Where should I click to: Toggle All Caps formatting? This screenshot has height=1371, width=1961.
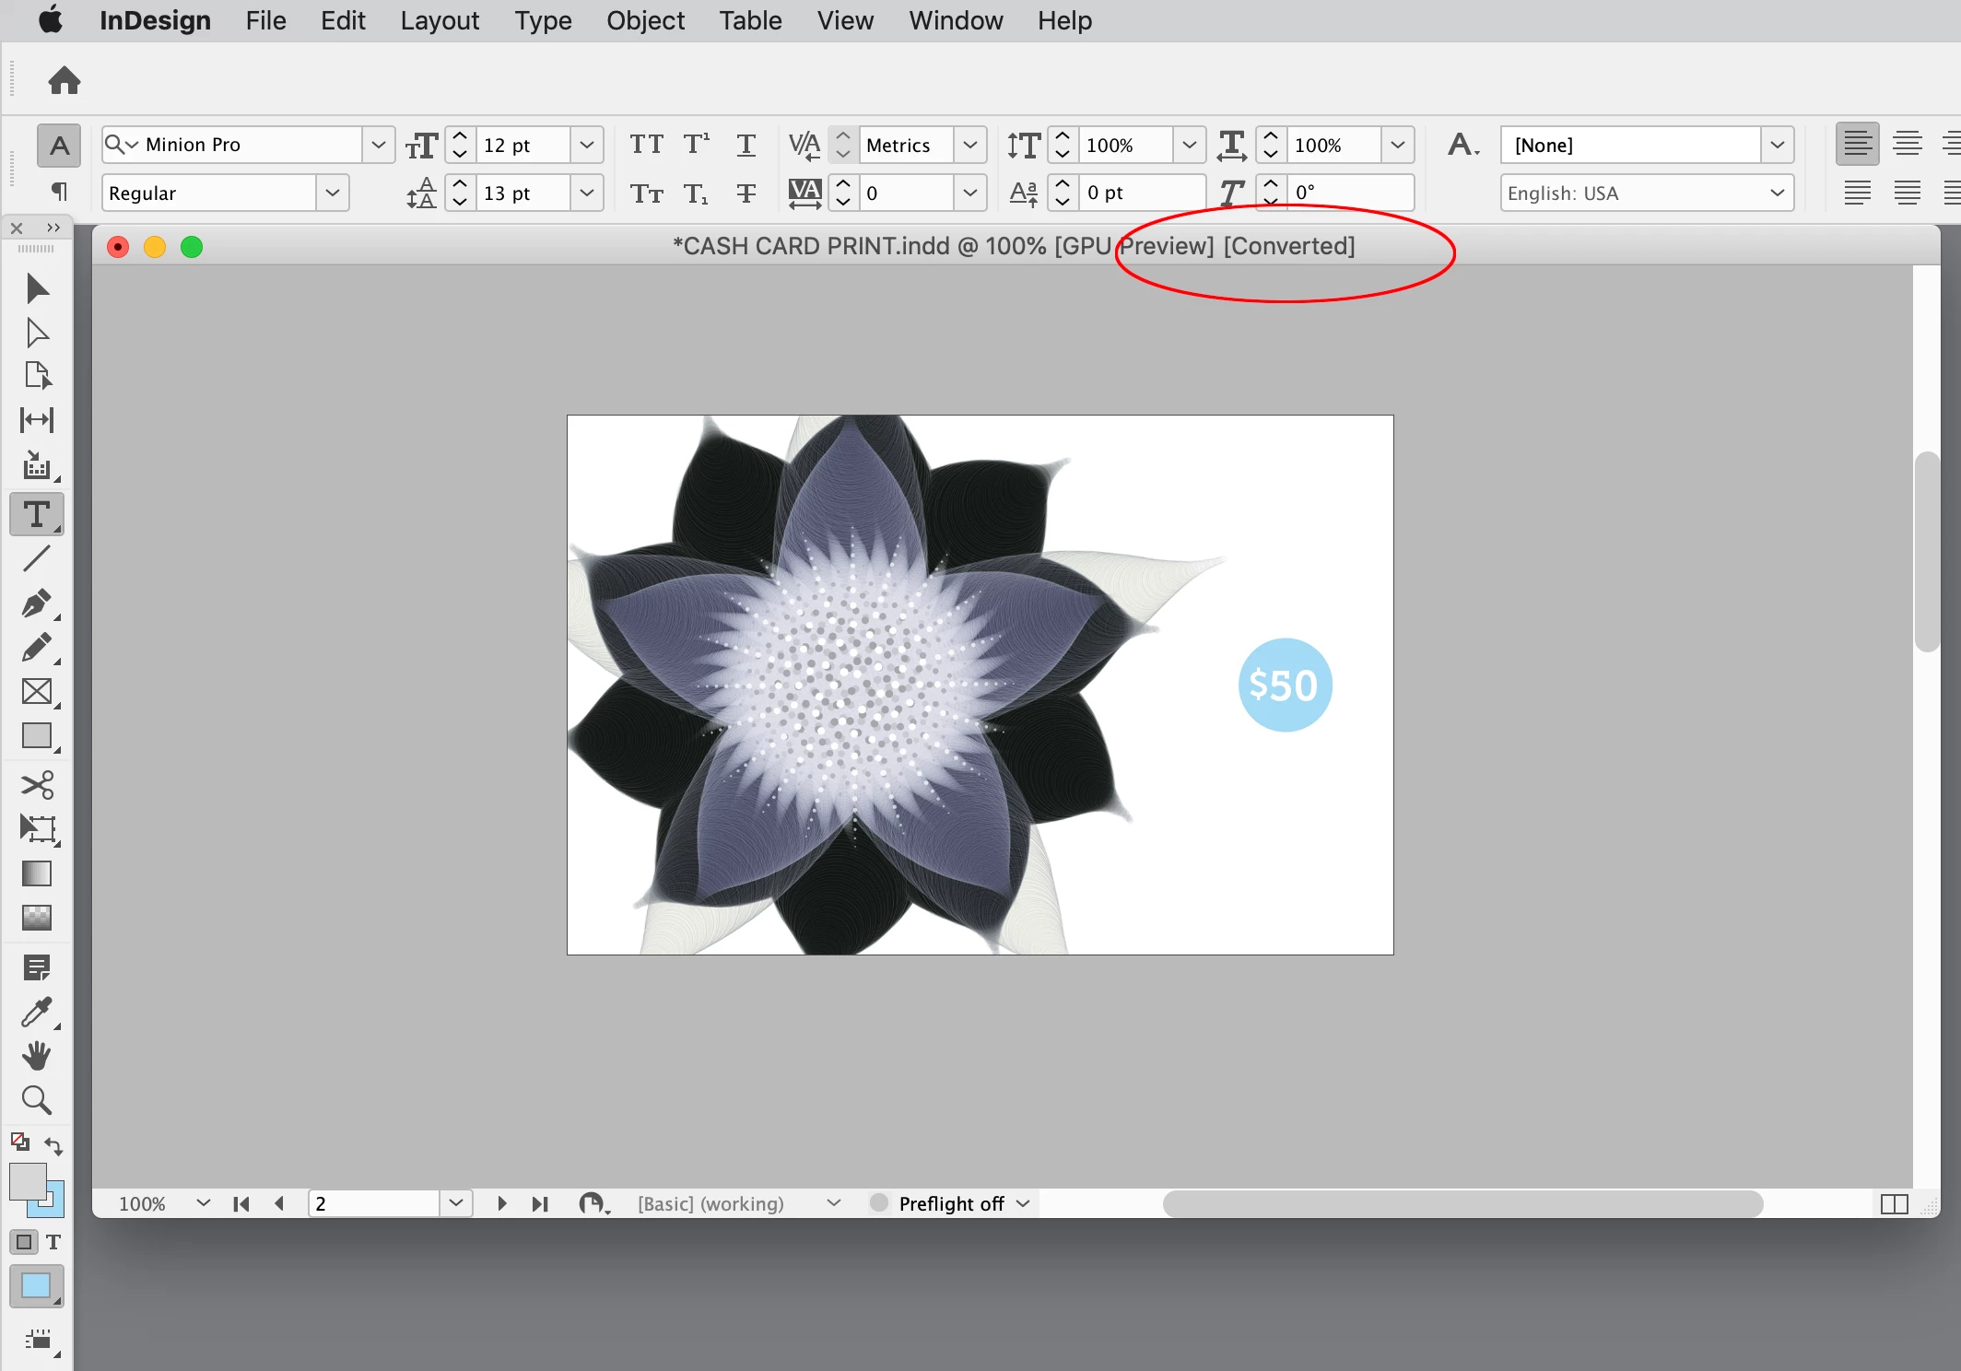tap(646, 145)
